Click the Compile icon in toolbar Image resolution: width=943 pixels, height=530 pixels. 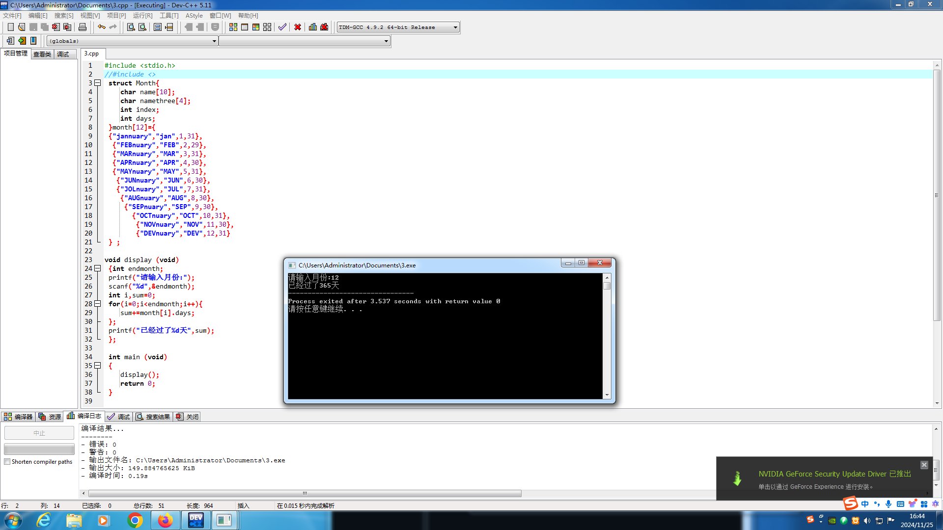[233, 27]
